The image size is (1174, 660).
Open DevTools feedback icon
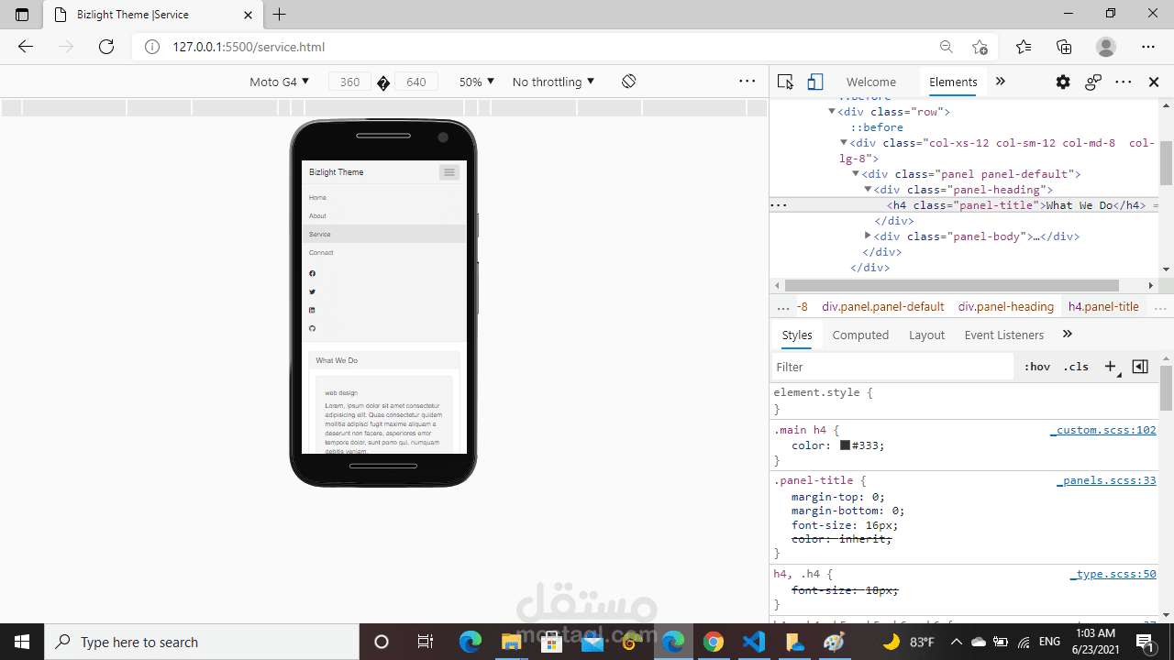[1093, 82]
